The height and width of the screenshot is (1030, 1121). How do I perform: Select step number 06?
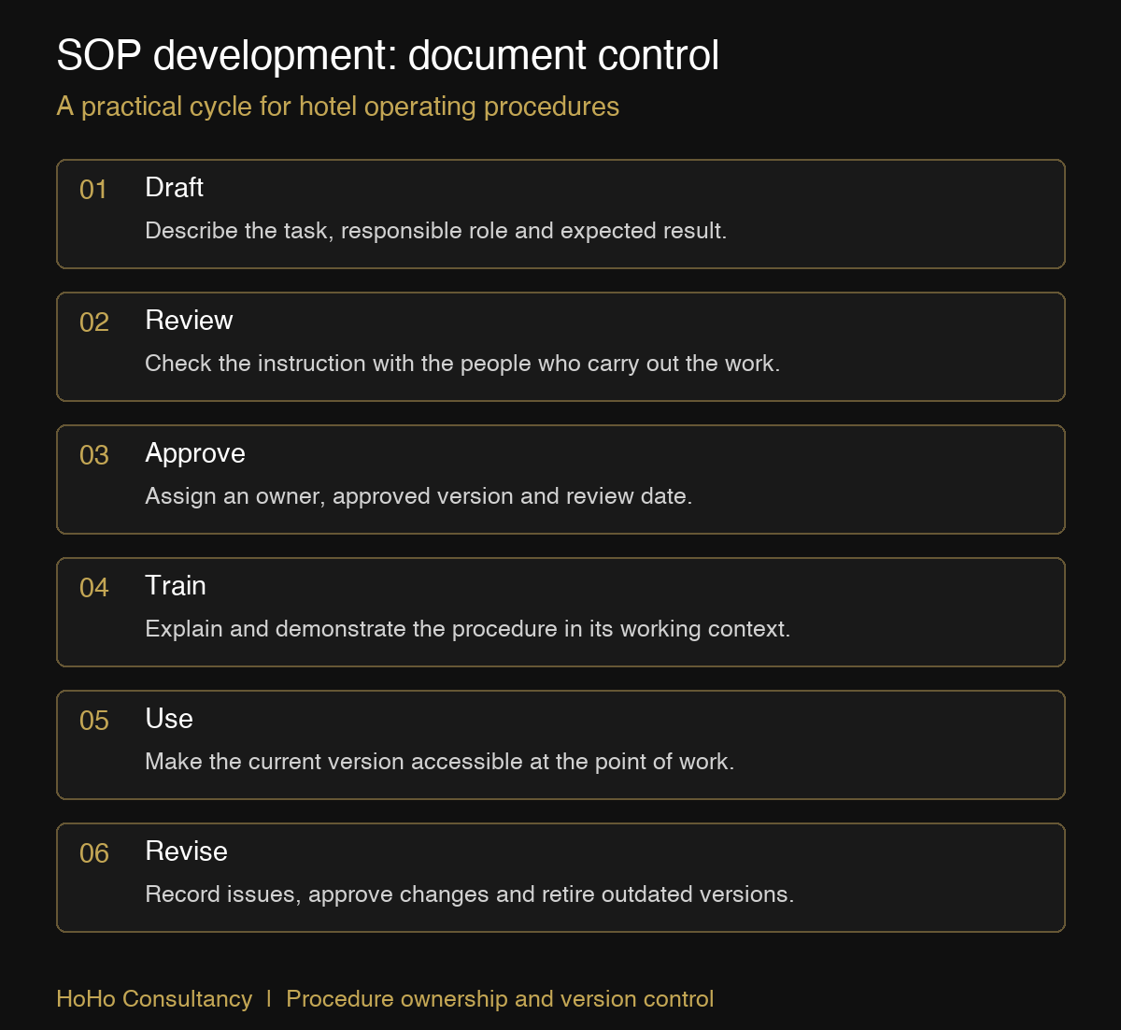94,853
